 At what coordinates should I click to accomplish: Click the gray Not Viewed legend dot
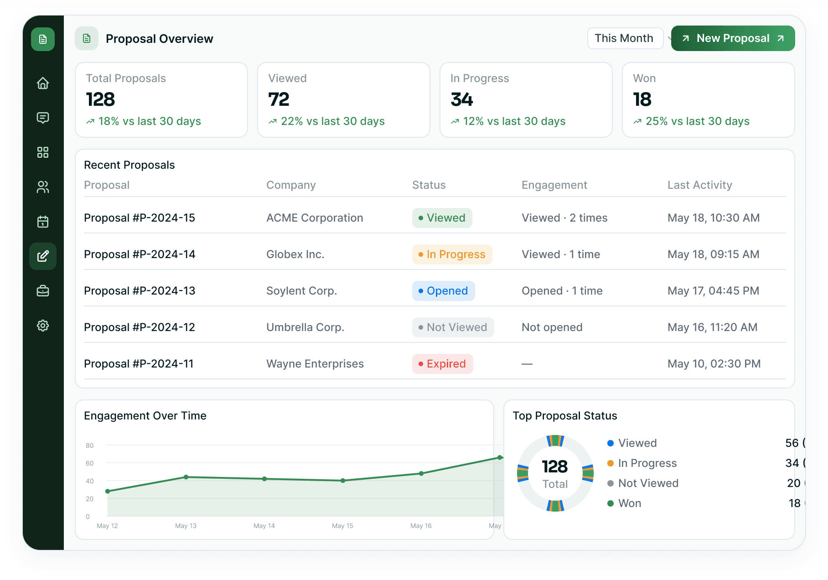[x=611, y=483]
